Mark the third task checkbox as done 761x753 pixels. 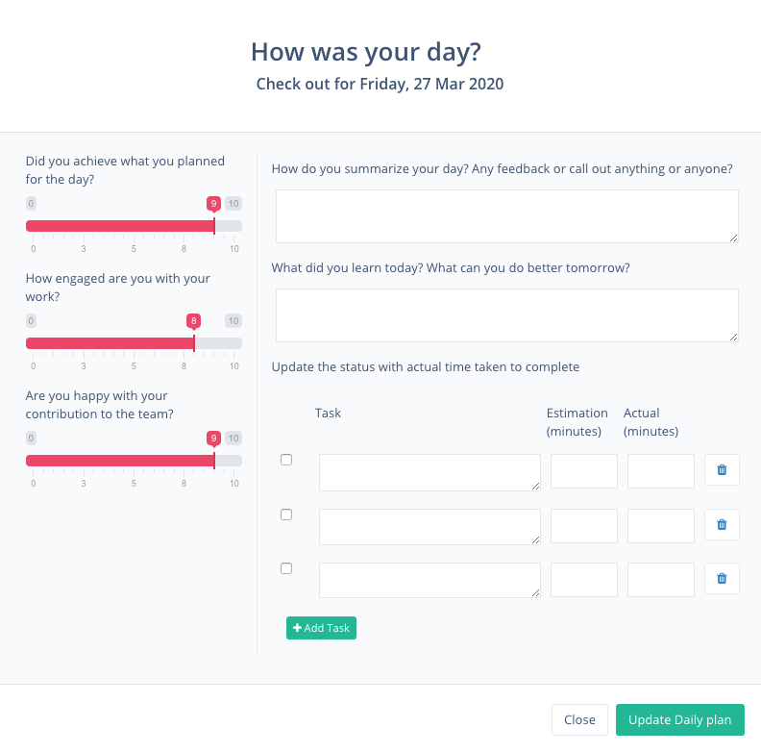tap(286, 568)
